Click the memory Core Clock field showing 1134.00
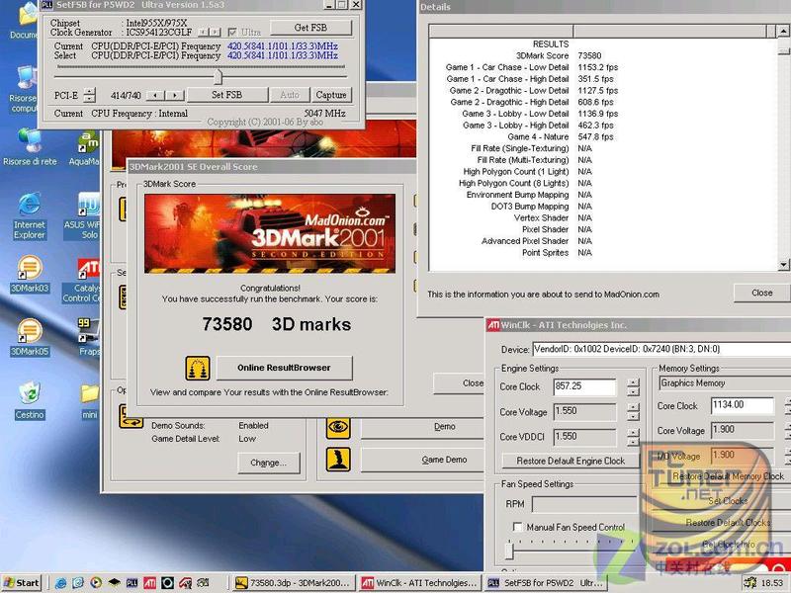791x593 pixels. pyautogui.click(x=743, y=405)
